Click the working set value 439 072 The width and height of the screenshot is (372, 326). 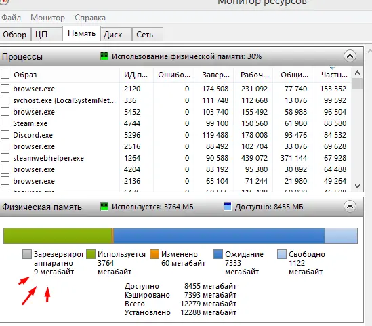(254, 158)
